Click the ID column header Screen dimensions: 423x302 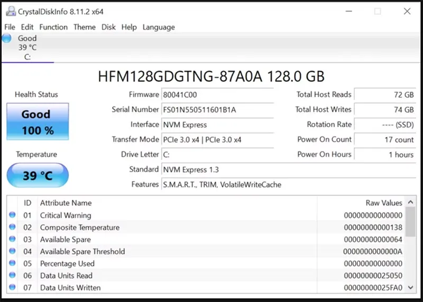coord(27,203)
